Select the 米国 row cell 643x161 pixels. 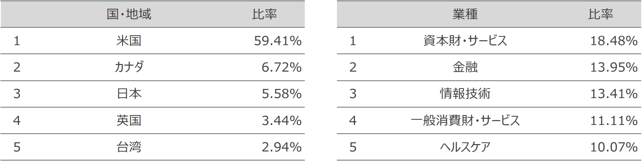(x=129, y=41)
